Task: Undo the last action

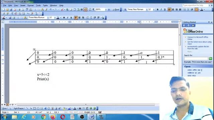Action: point(50,10)
